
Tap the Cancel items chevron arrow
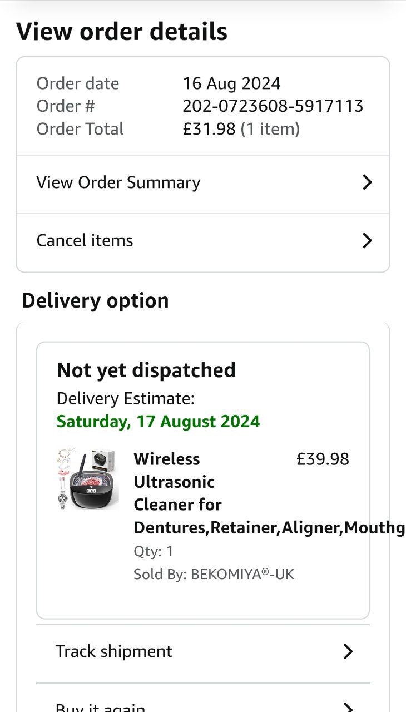367,240
